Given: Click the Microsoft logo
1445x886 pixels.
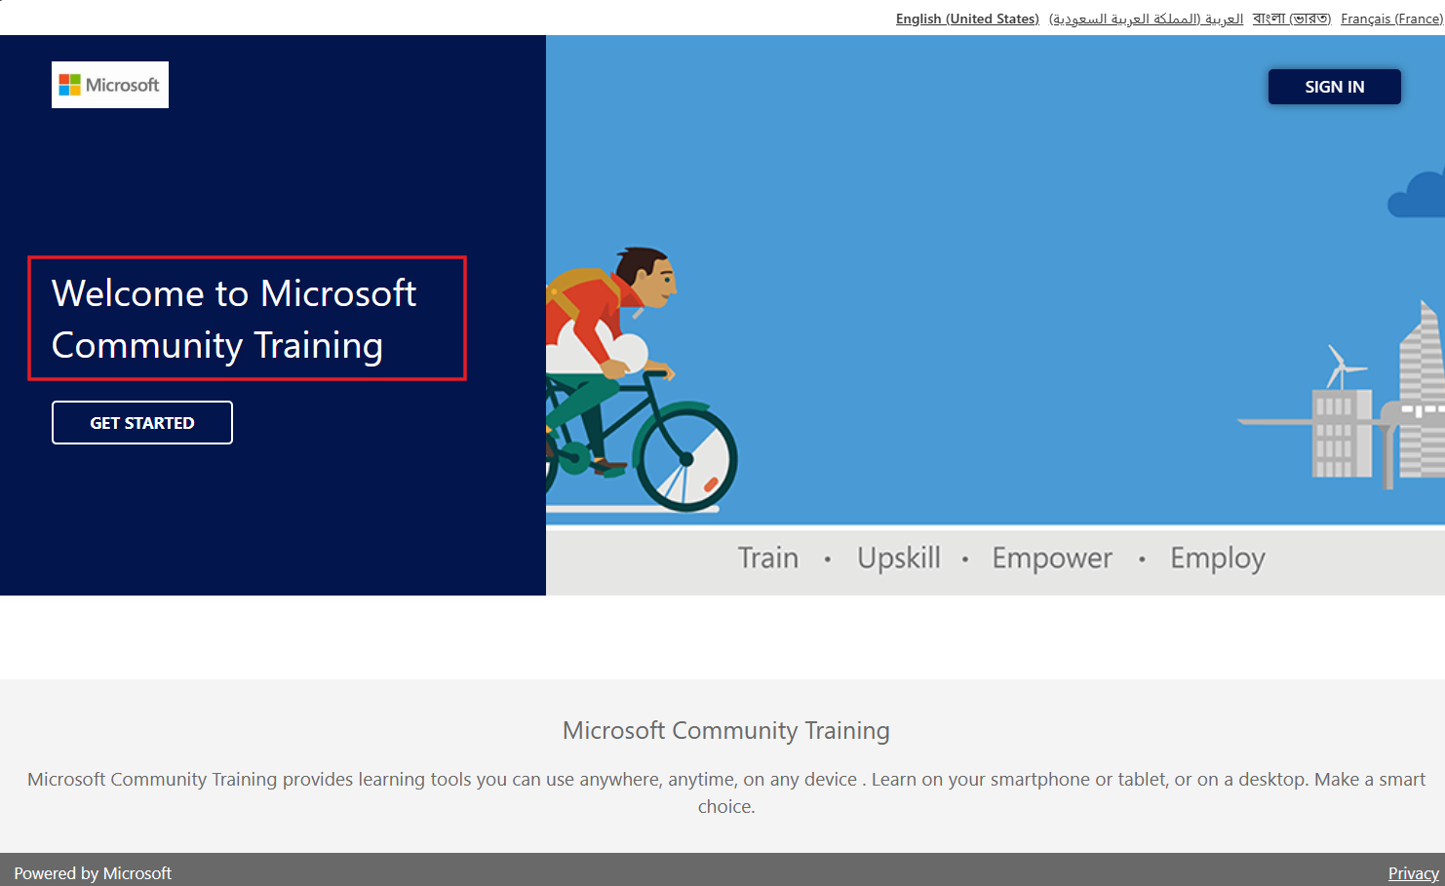Looking at the screenshot, I should pyautogui.click(x=110, y=85).
